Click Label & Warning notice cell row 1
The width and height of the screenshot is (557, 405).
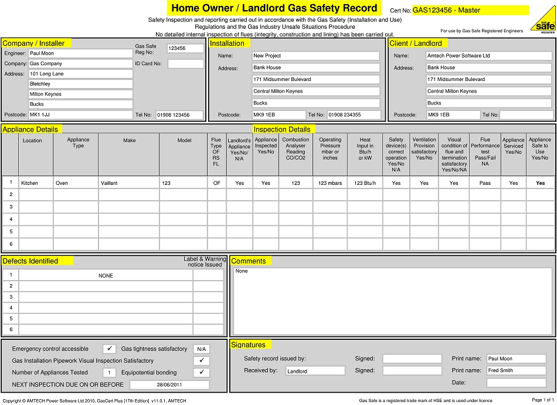pos(208,275)
